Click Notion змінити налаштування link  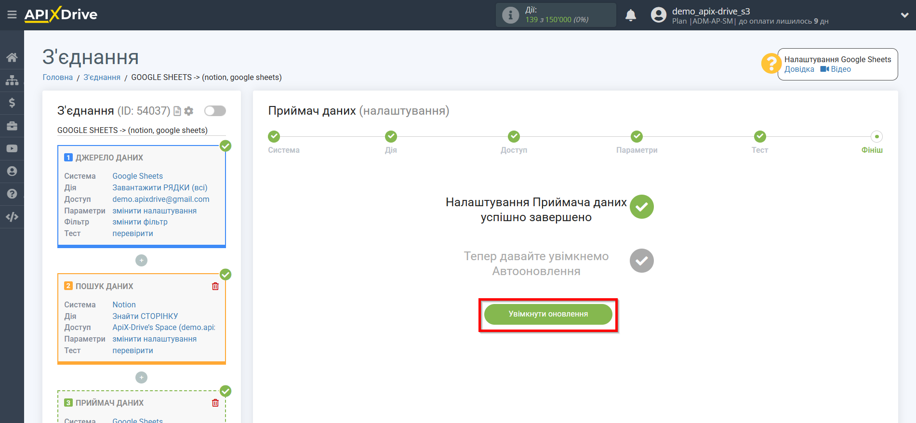click(x=155, y=339)
